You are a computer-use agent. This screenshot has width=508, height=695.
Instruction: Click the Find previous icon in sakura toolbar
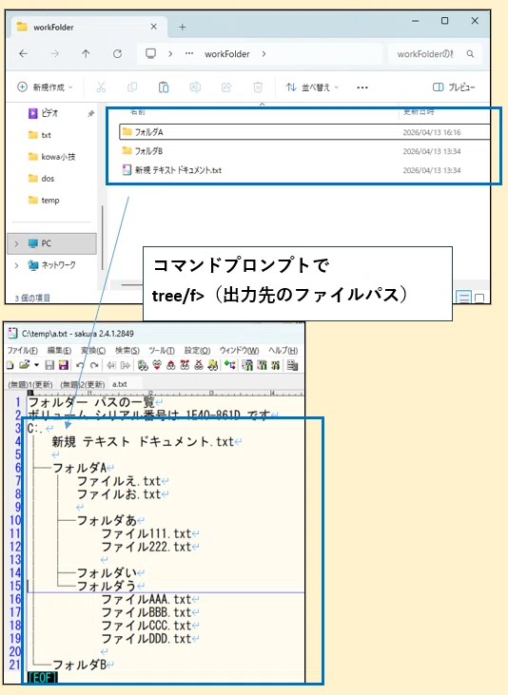171,366
